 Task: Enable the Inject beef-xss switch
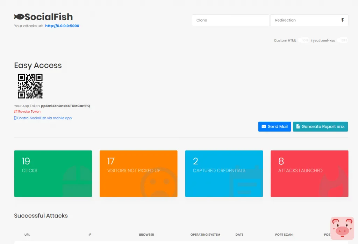pos(342,40)
